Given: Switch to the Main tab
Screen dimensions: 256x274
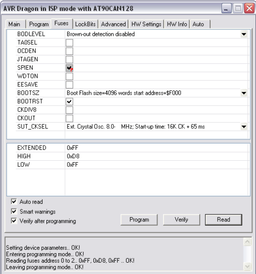Looking at the screenshot, I should [x=16, y=24].
